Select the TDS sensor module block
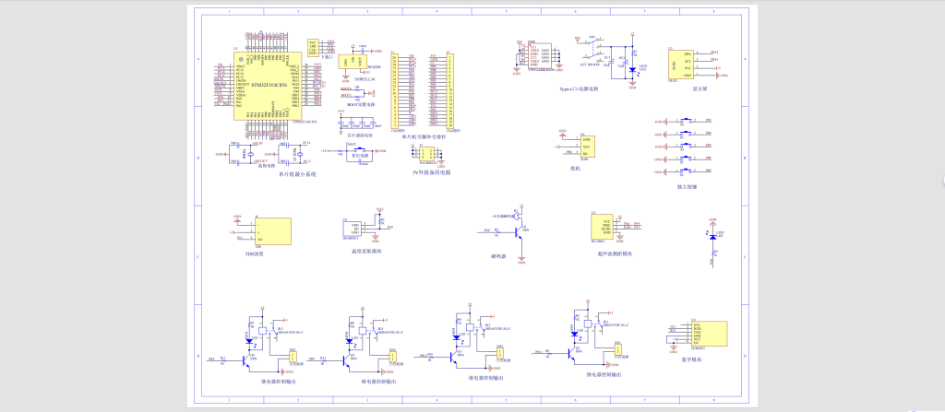This screenshot has width=945, height=412. 273,232
